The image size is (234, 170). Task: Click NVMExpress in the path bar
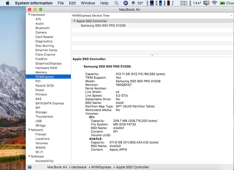pos(101,167)
